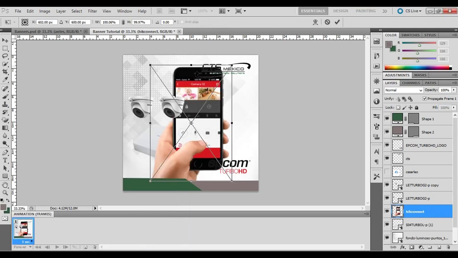Image resolution: width=458 pixels, height=258 pixels.
Task: Expand more workspaces with the double chevron
Action: (x=385, y=11)
